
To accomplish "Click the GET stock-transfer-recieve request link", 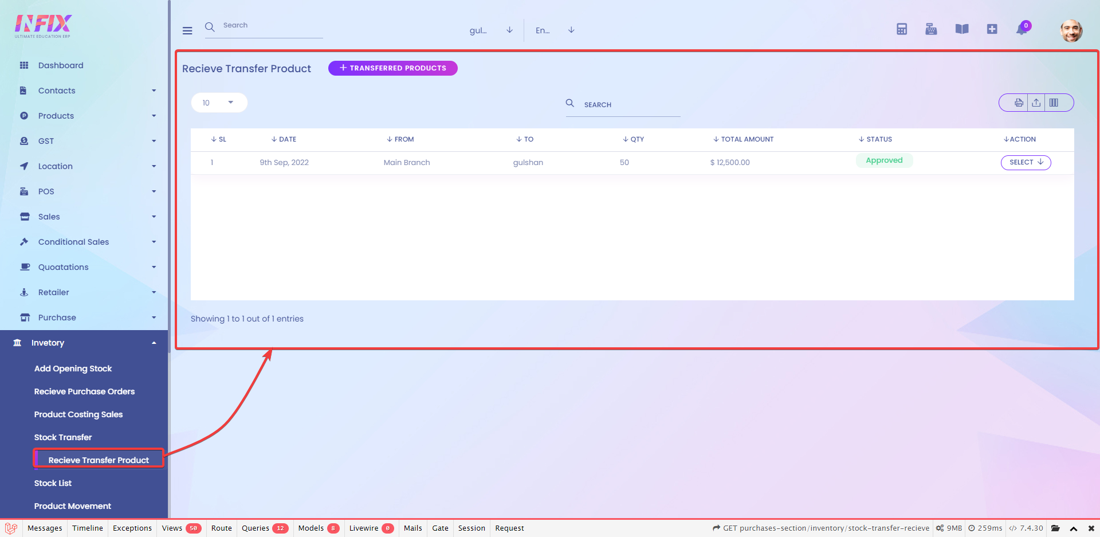I will click(821, 528).
